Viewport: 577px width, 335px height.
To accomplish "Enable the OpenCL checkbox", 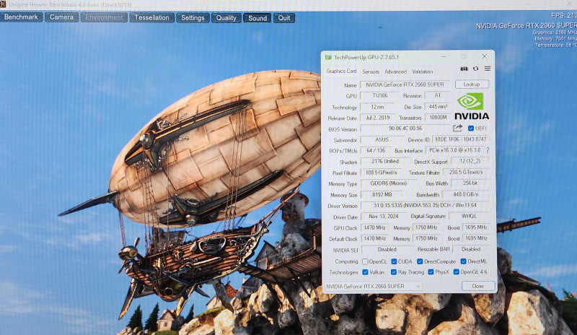I will (365, 261).
